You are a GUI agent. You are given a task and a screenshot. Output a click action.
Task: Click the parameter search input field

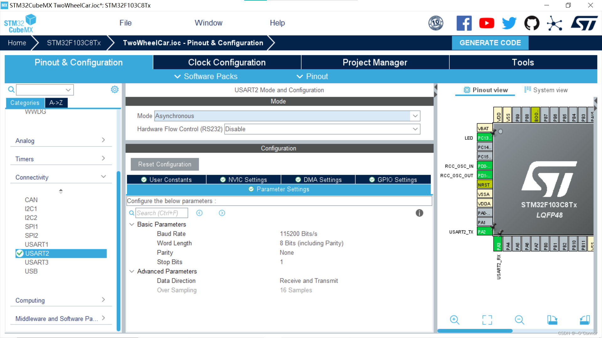click(161, 213)
